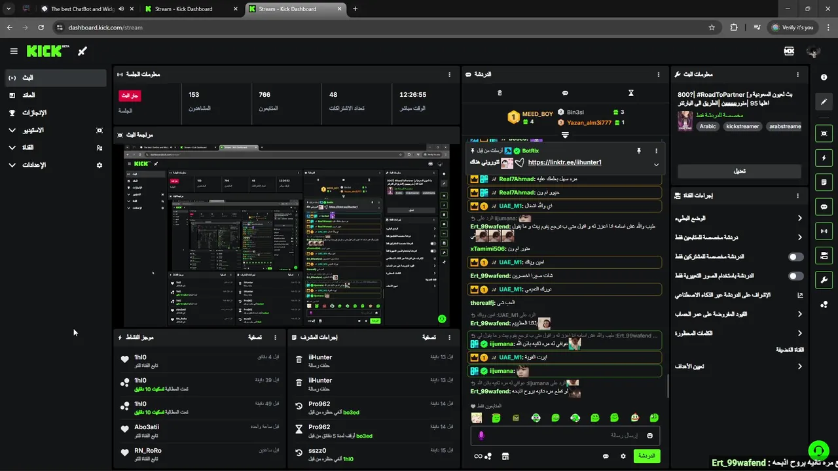Click the stream preview thumbnail
838x471 pixels.
287,235
